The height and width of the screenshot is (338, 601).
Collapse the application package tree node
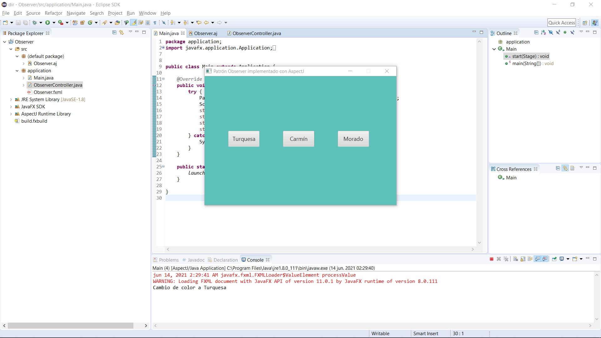click(17, 71)
